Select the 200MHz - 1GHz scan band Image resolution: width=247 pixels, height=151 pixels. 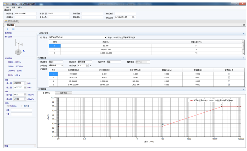tap(15, 71)
